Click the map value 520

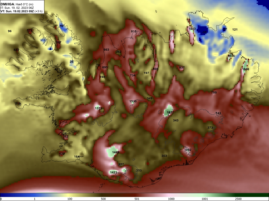point(16,50)
